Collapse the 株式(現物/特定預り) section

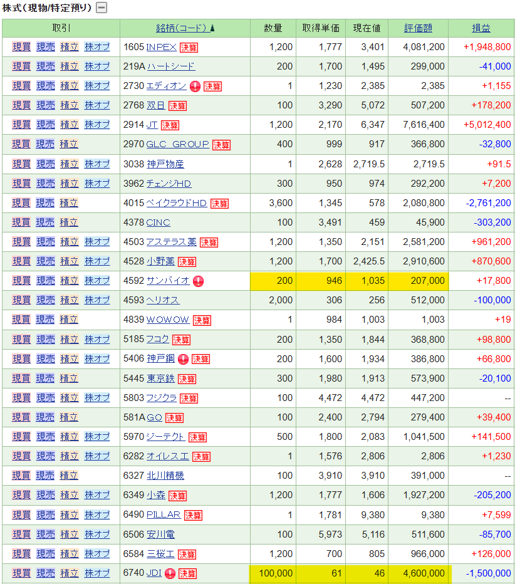tap(101, 8)
